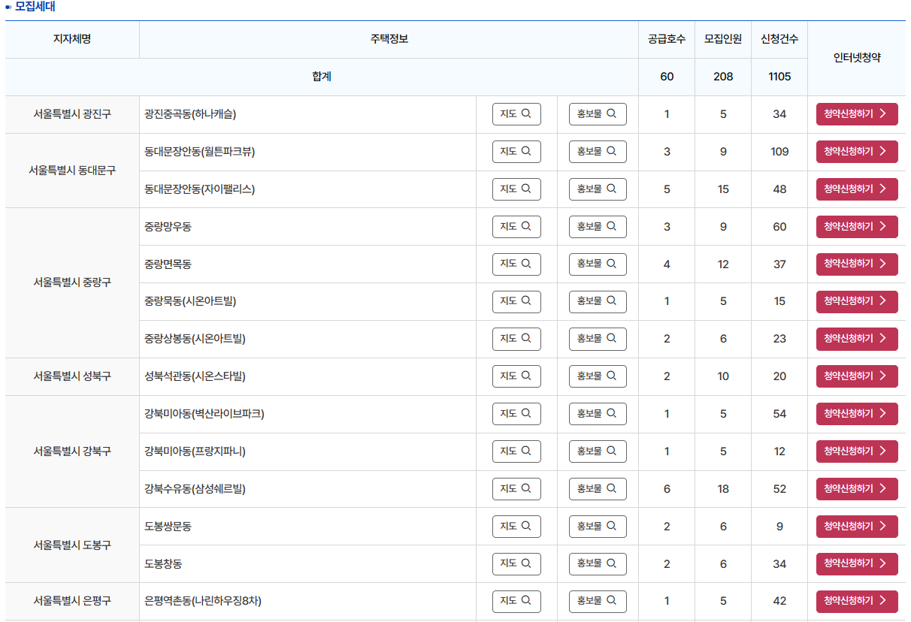Click 청약신청하기 for 동대문장안동(월튼파크뷰)
This screenshot has height=622, width=911.
point(857,152)
